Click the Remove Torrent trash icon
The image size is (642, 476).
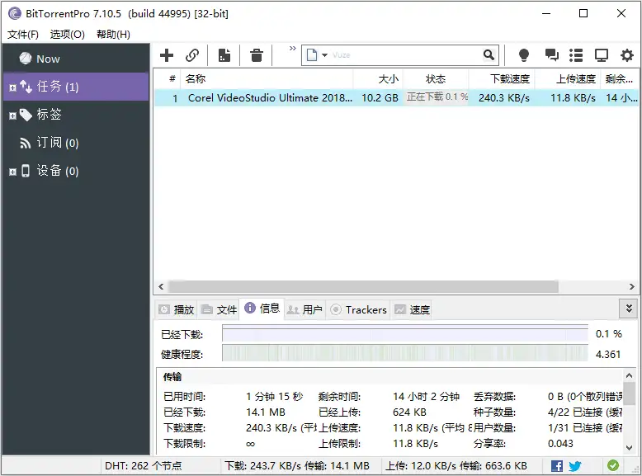(257, 55)
